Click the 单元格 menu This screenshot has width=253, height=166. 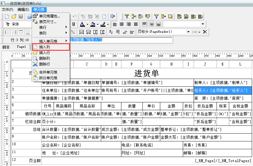click(x=39, y=10)
